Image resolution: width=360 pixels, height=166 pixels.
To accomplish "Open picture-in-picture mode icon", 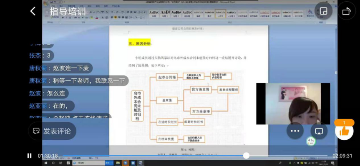I will pos(324,11).
